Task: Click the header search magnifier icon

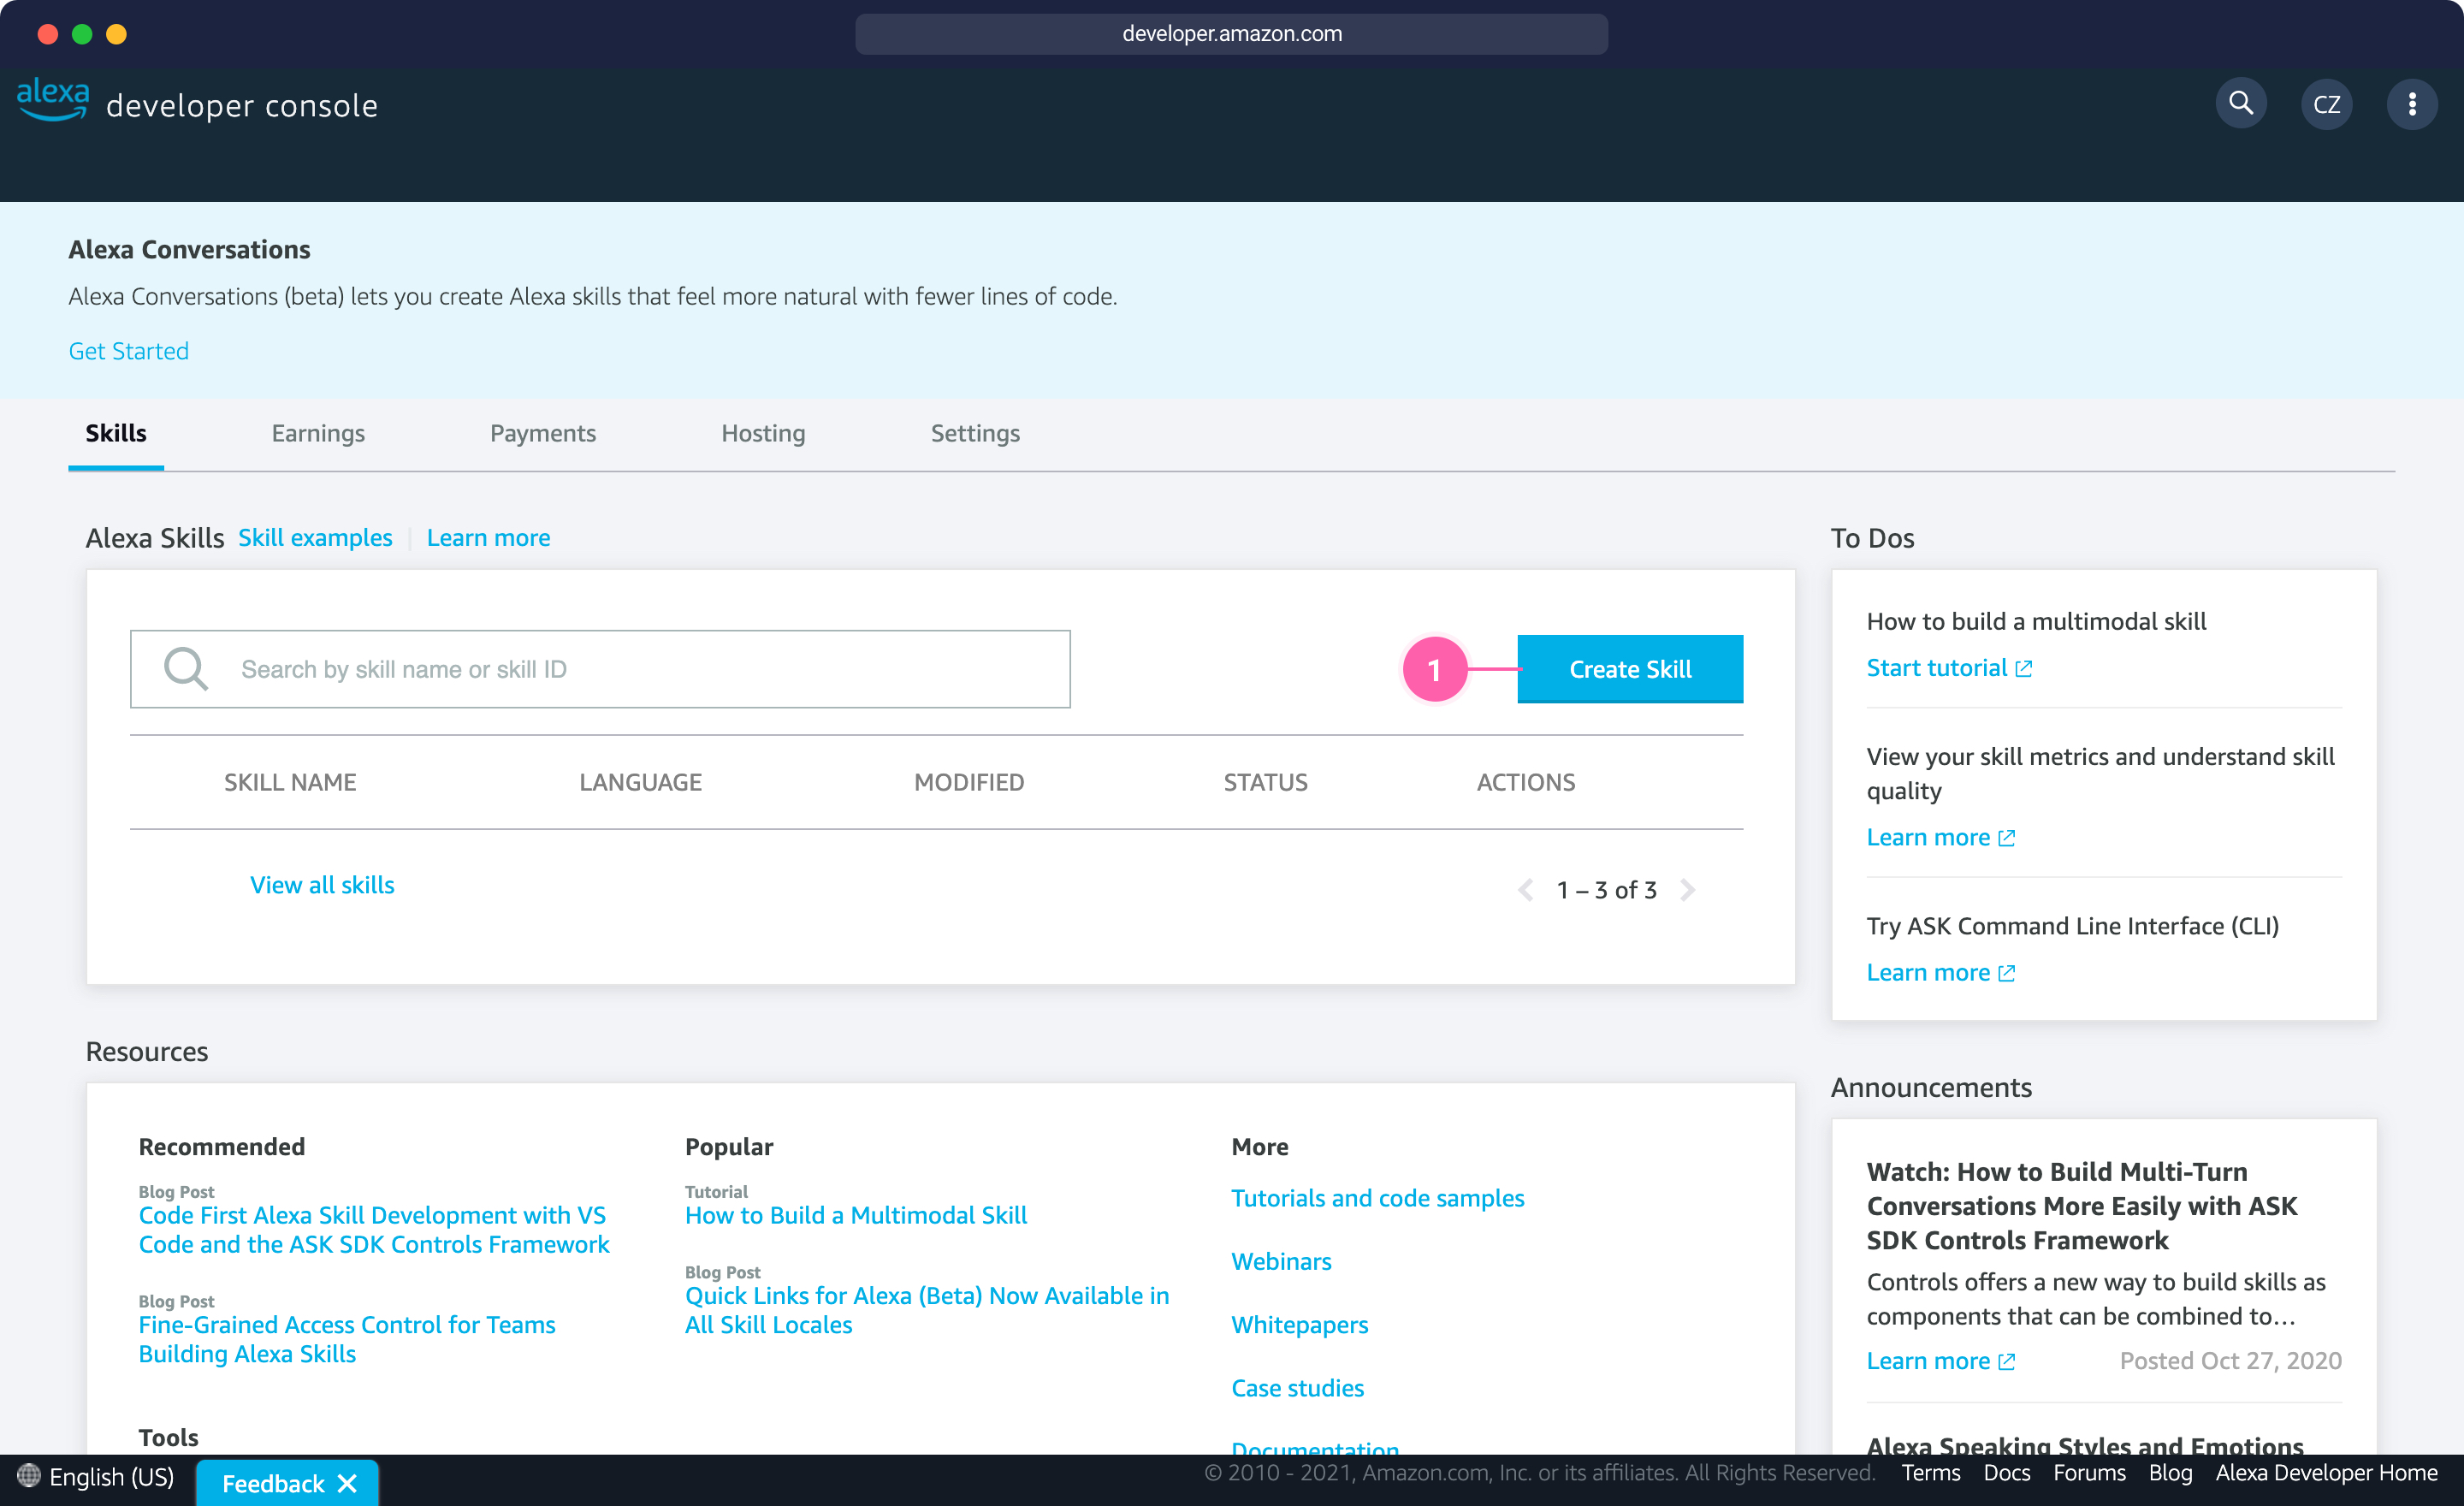Action: pyautogui.click(x=2240, y=104)
